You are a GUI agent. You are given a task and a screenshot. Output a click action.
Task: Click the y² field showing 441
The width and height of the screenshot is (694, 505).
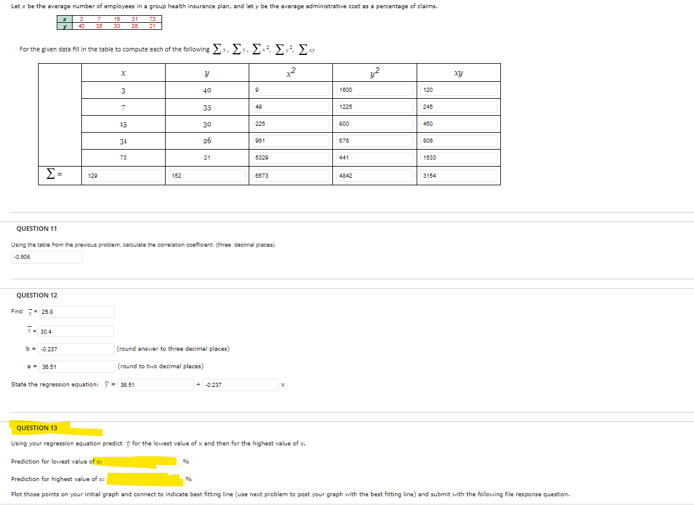[x=375, y=157]
